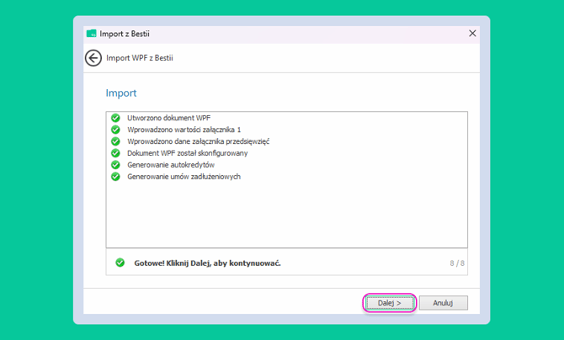This screenshot has height=340, width=564.
Task: Close the Import z Bestii dialog
Action: (x=472, y=34)
